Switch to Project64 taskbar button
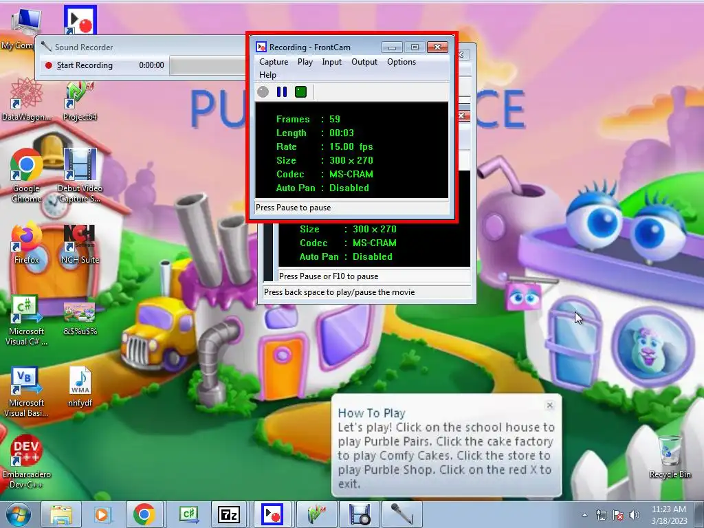Image resolution: width=704 pixels, height=528 pixels. pyautogui.click(x=316, y=514)
